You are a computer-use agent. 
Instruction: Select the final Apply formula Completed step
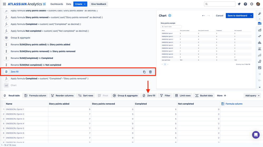click(x=49, y=78)
